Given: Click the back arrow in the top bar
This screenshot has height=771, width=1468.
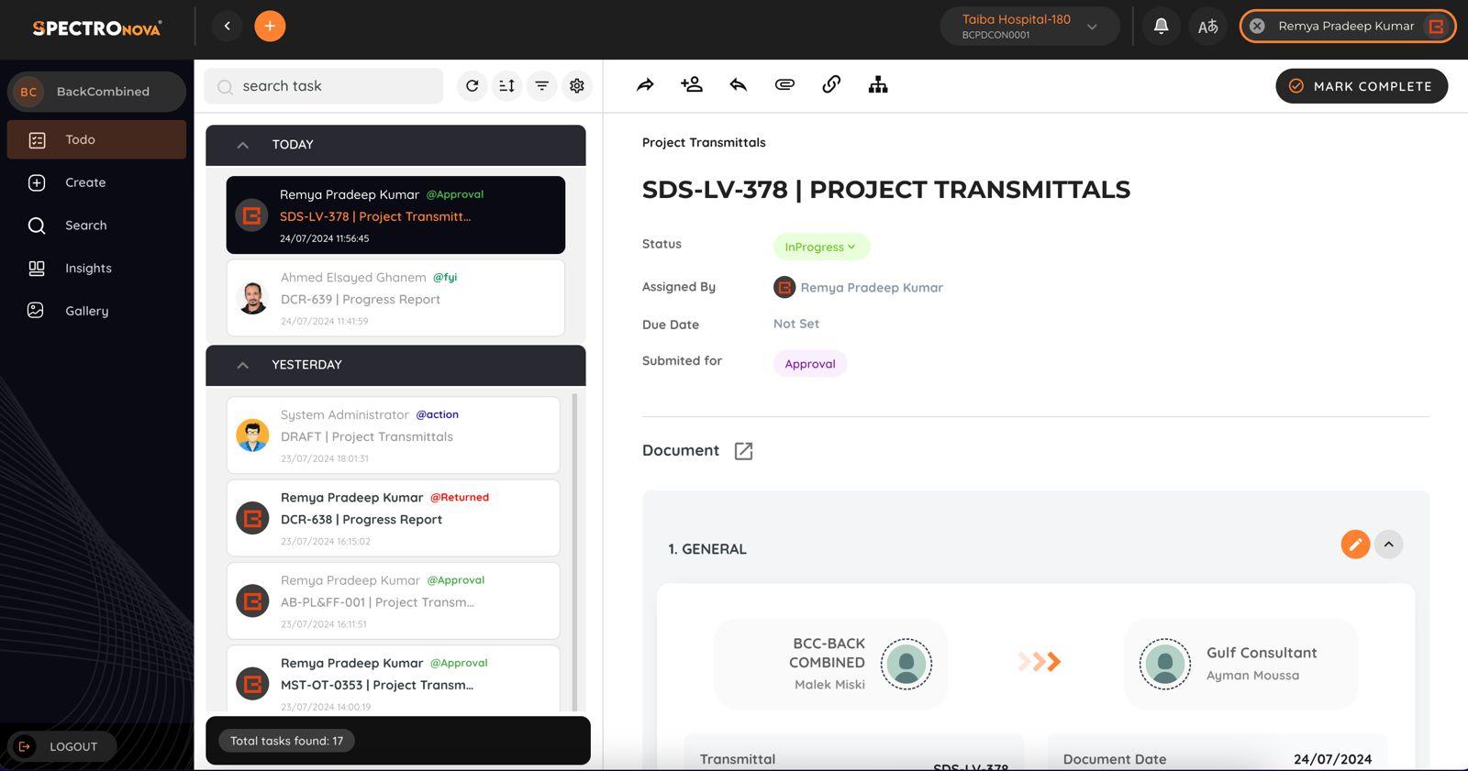Looking at the screenshot, I should pos(227,26).
